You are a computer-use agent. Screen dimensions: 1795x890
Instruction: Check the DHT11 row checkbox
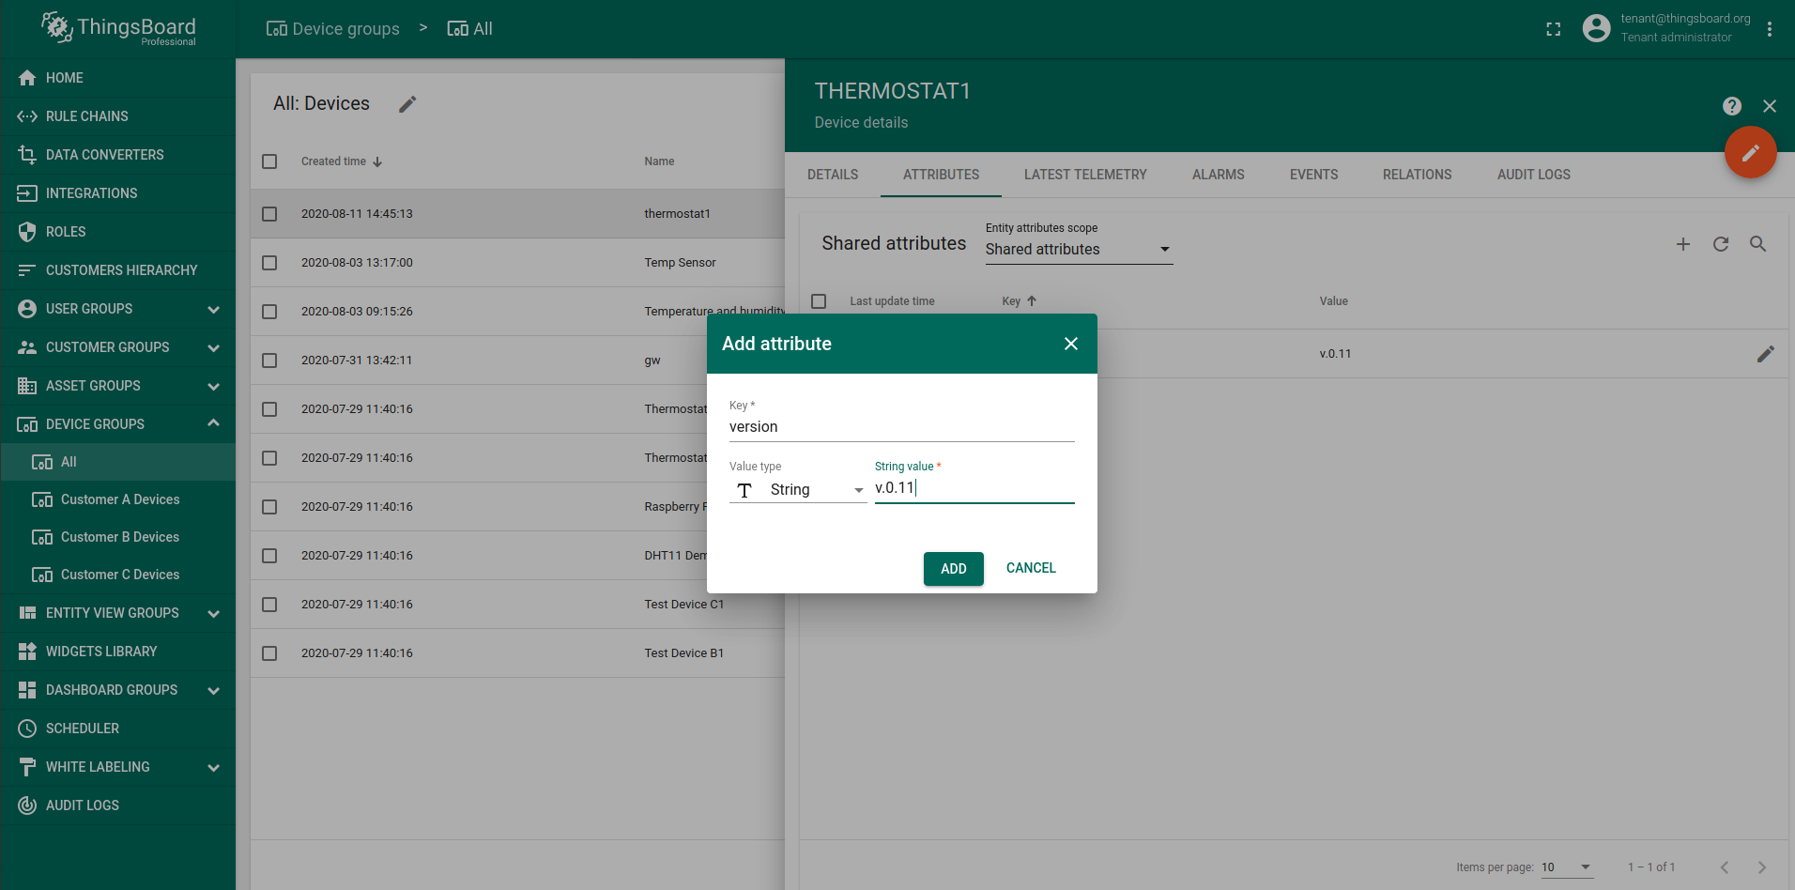[269, 556]
